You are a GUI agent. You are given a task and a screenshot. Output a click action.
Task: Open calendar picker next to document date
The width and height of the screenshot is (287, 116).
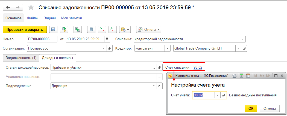coord(107,39)
